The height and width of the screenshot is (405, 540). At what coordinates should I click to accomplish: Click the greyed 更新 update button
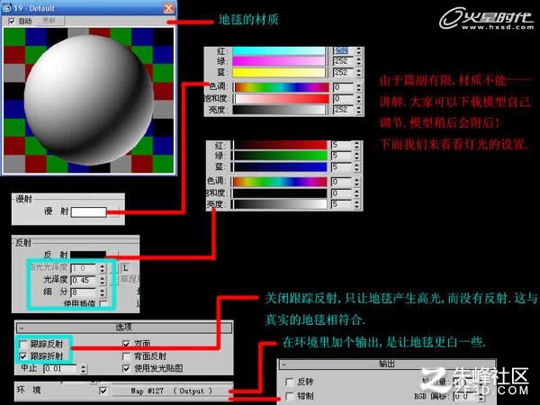point(49,21)
